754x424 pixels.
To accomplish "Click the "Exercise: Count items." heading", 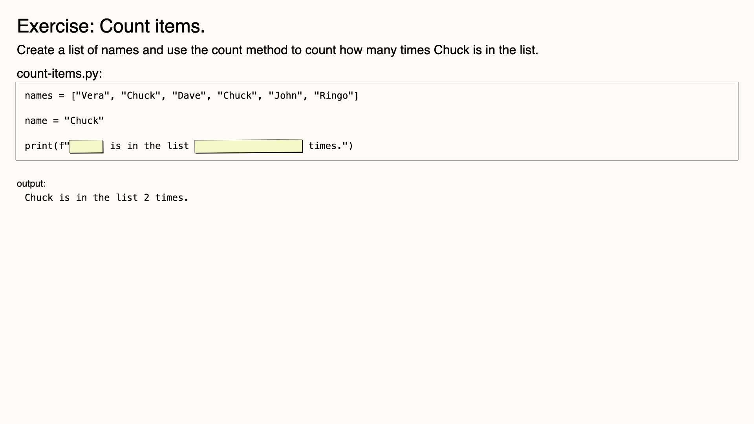I will pyautogui.click(x=111, y=26).
